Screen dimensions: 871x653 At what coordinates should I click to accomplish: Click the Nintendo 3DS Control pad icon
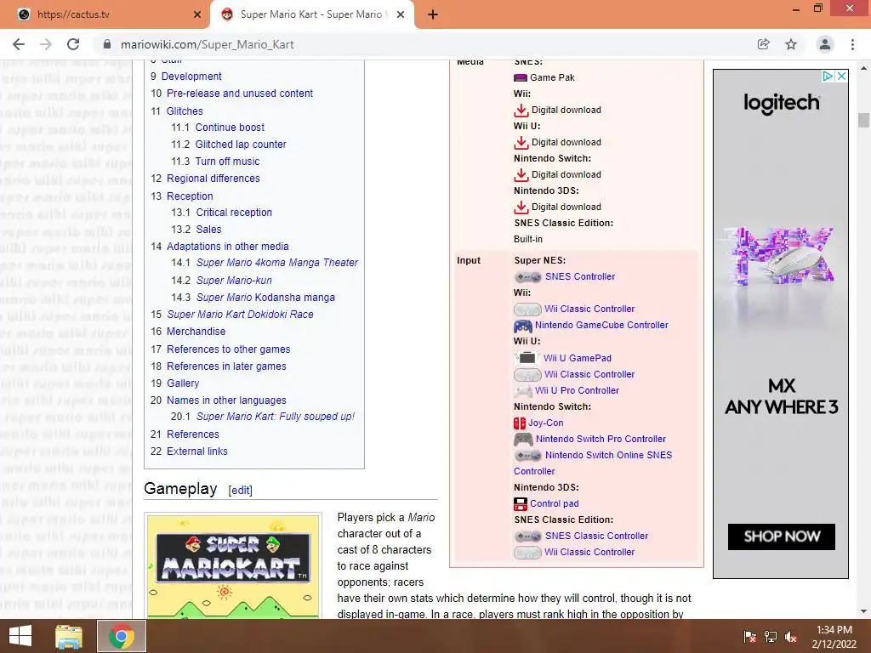[x=521, y=503]
